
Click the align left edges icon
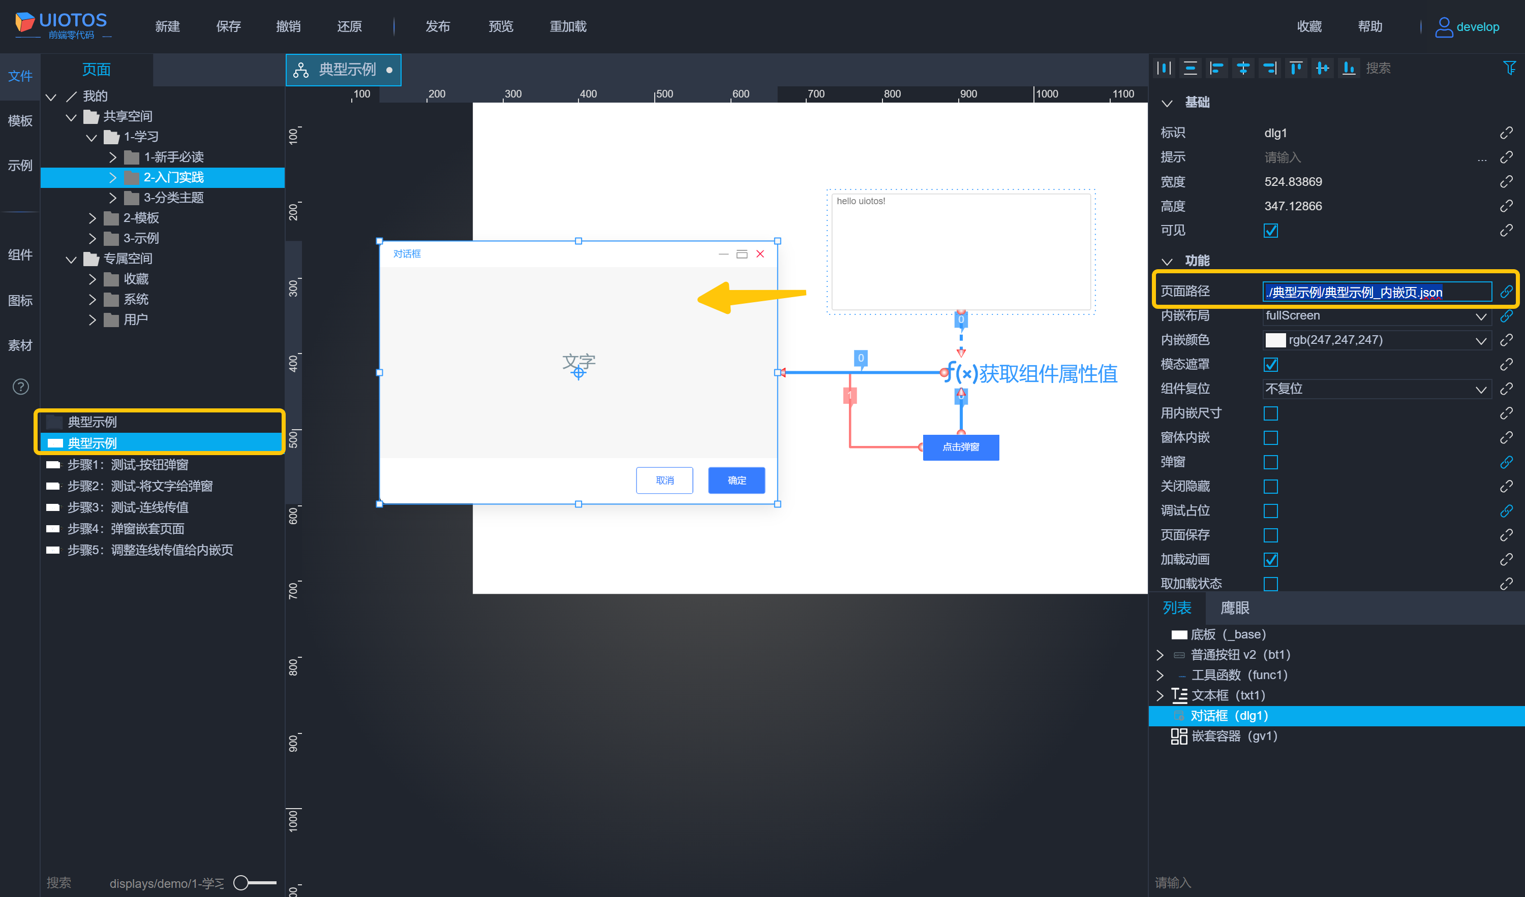point(1216,69)
